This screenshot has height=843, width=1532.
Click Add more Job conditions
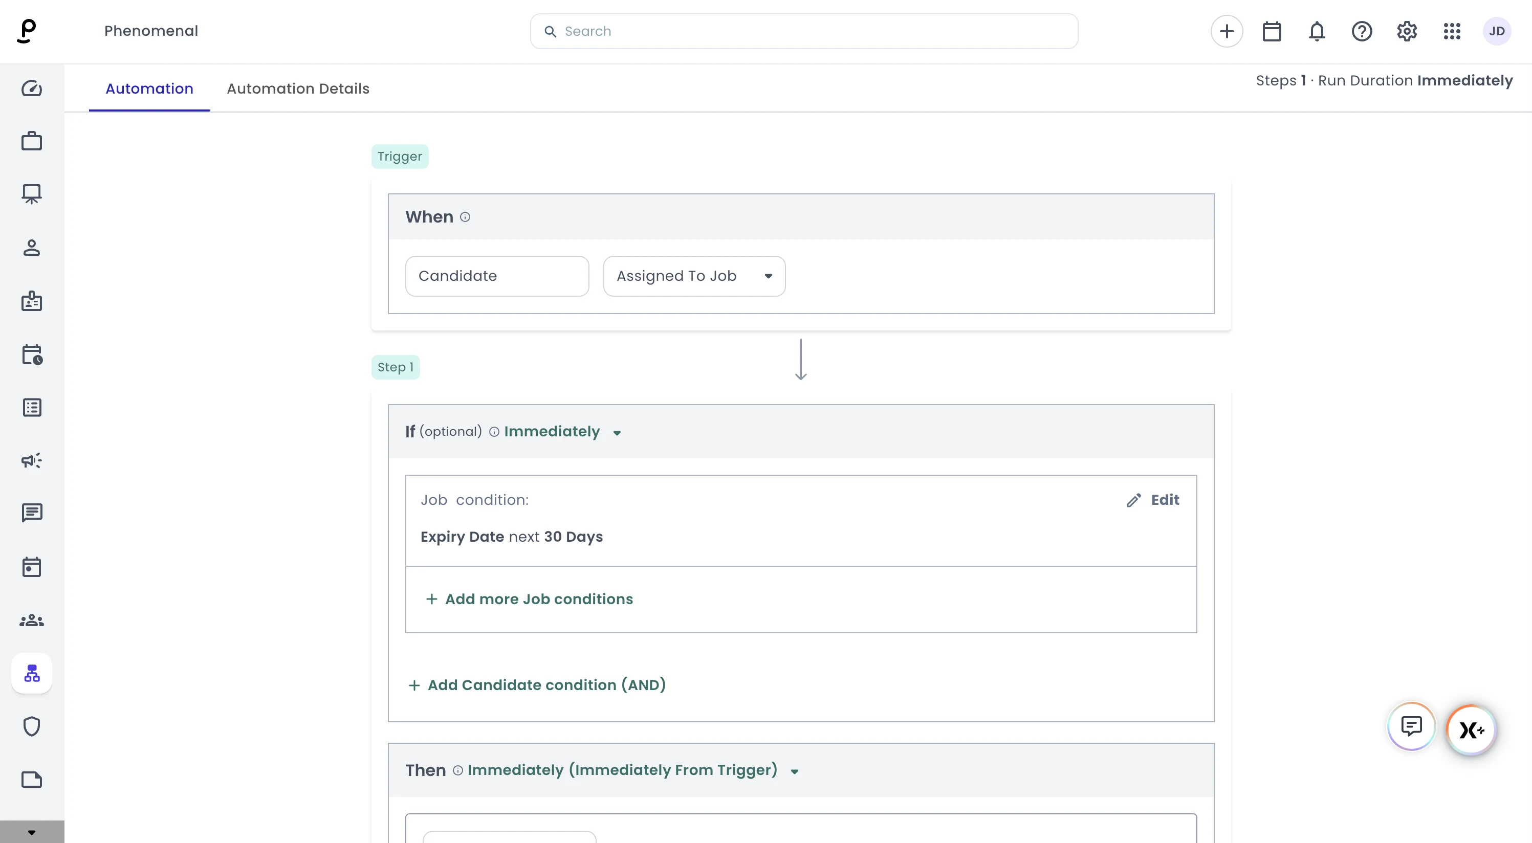tap(529, 599)
